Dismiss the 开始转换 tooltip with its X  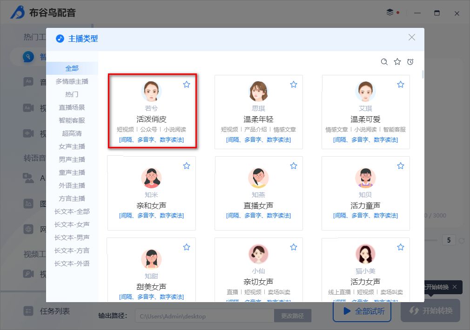455,287
